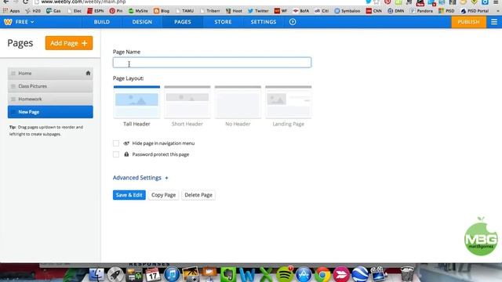Open the ESPN bookmark
The image size is (502, 282).
click(96, 11)
